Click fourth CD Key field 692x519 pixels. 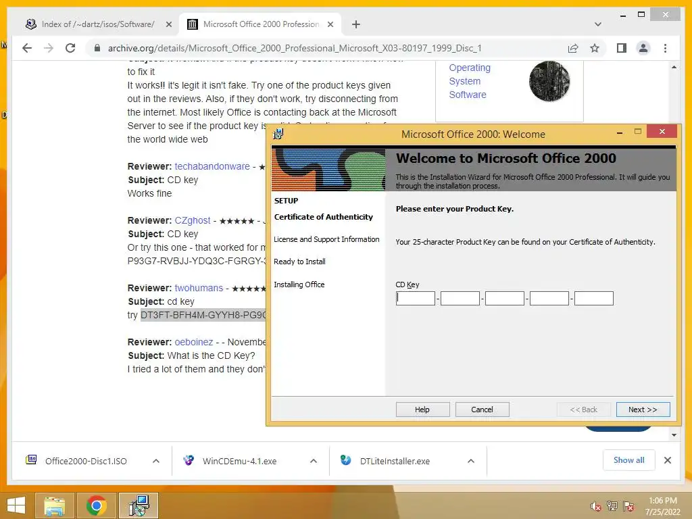pos(549,298)
